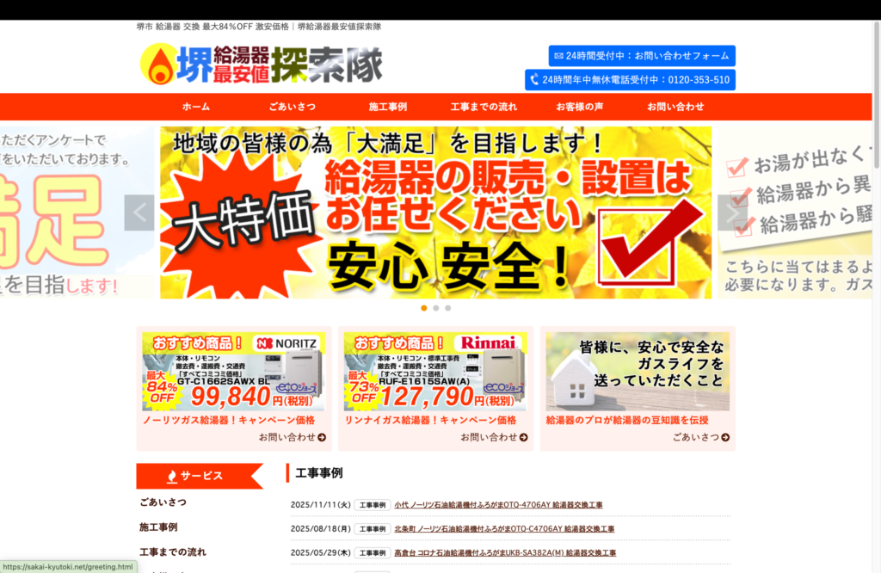Click 工事事例 tag on the 2025/05/29 row
Image resolution: width=881 pixels, height=573 pixels.
pyautogui.click(x=373, y=552)
